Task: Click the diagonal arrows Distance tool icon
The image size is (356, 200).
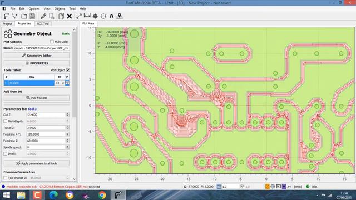Action: point(79,16)
